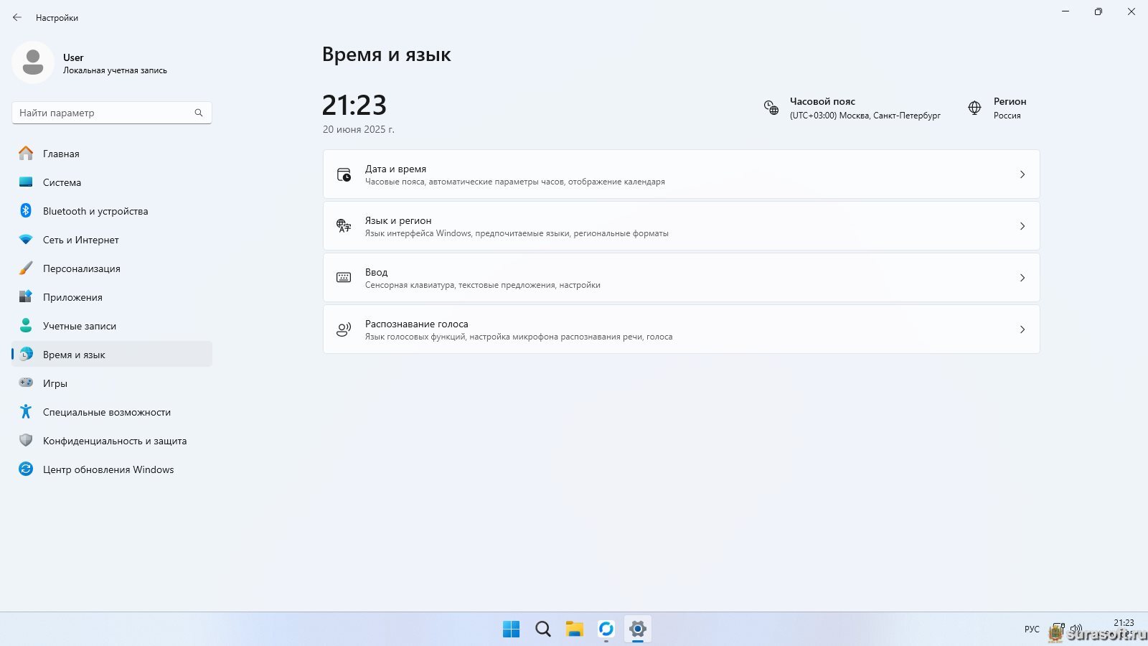Select Время и язык in the sidebar

112,355
